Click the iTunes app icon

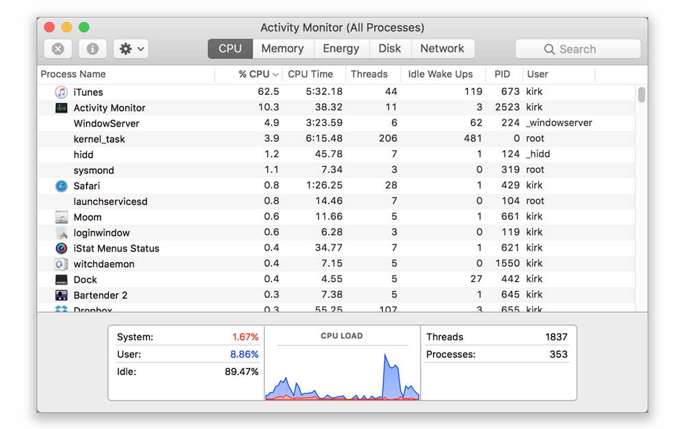61,92
